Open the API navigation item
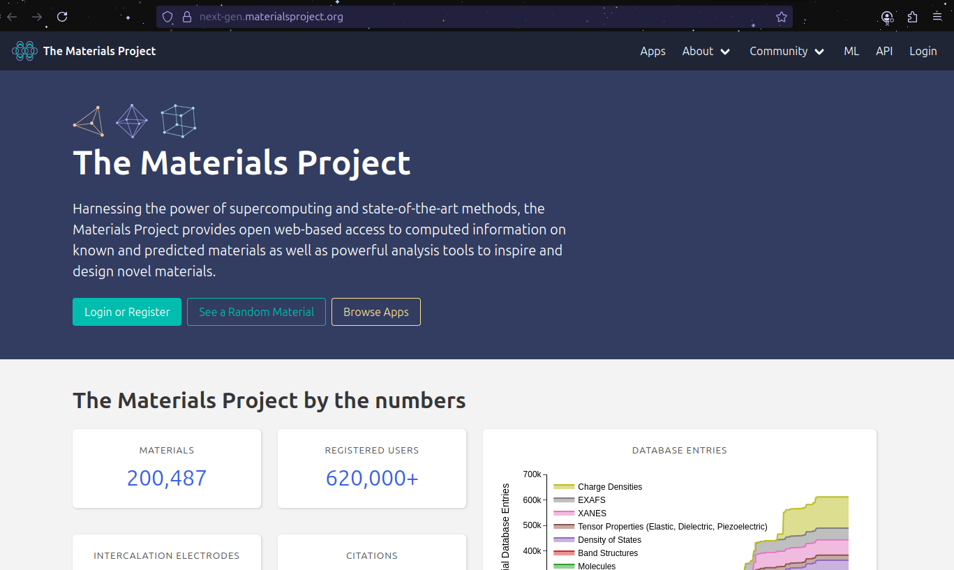The width and height of the screenshot is (954, 570). tap(884, 51)
